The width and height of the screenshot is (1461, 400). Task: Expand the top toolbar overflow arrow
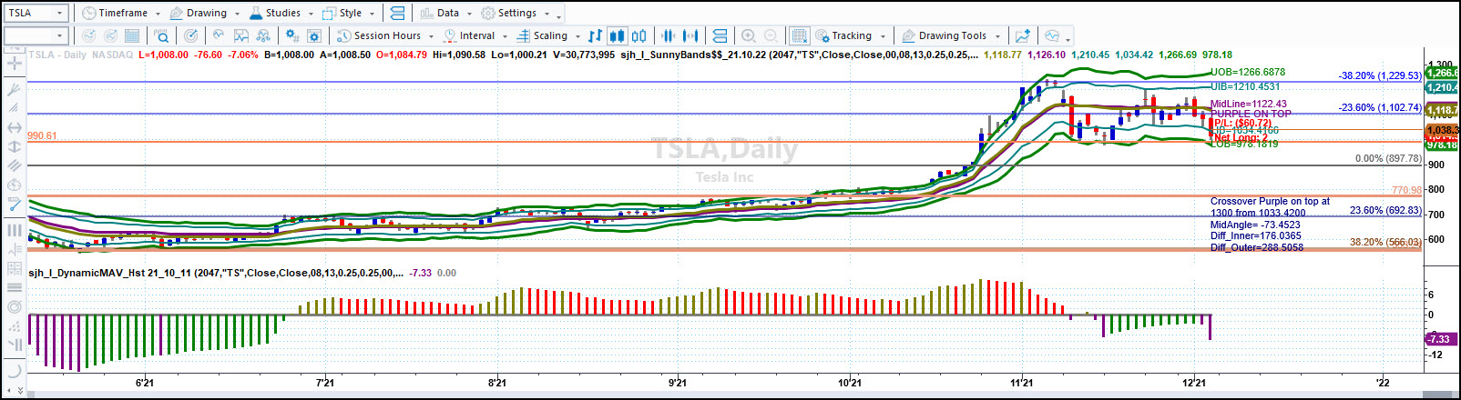[x=559, y=17]
